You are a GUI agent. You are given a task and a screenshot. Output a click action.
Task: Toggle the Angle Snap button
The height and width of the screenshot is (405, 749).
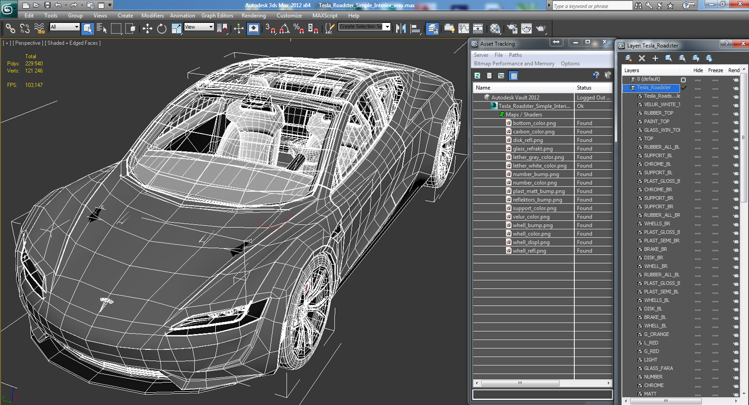click(284, 28)
